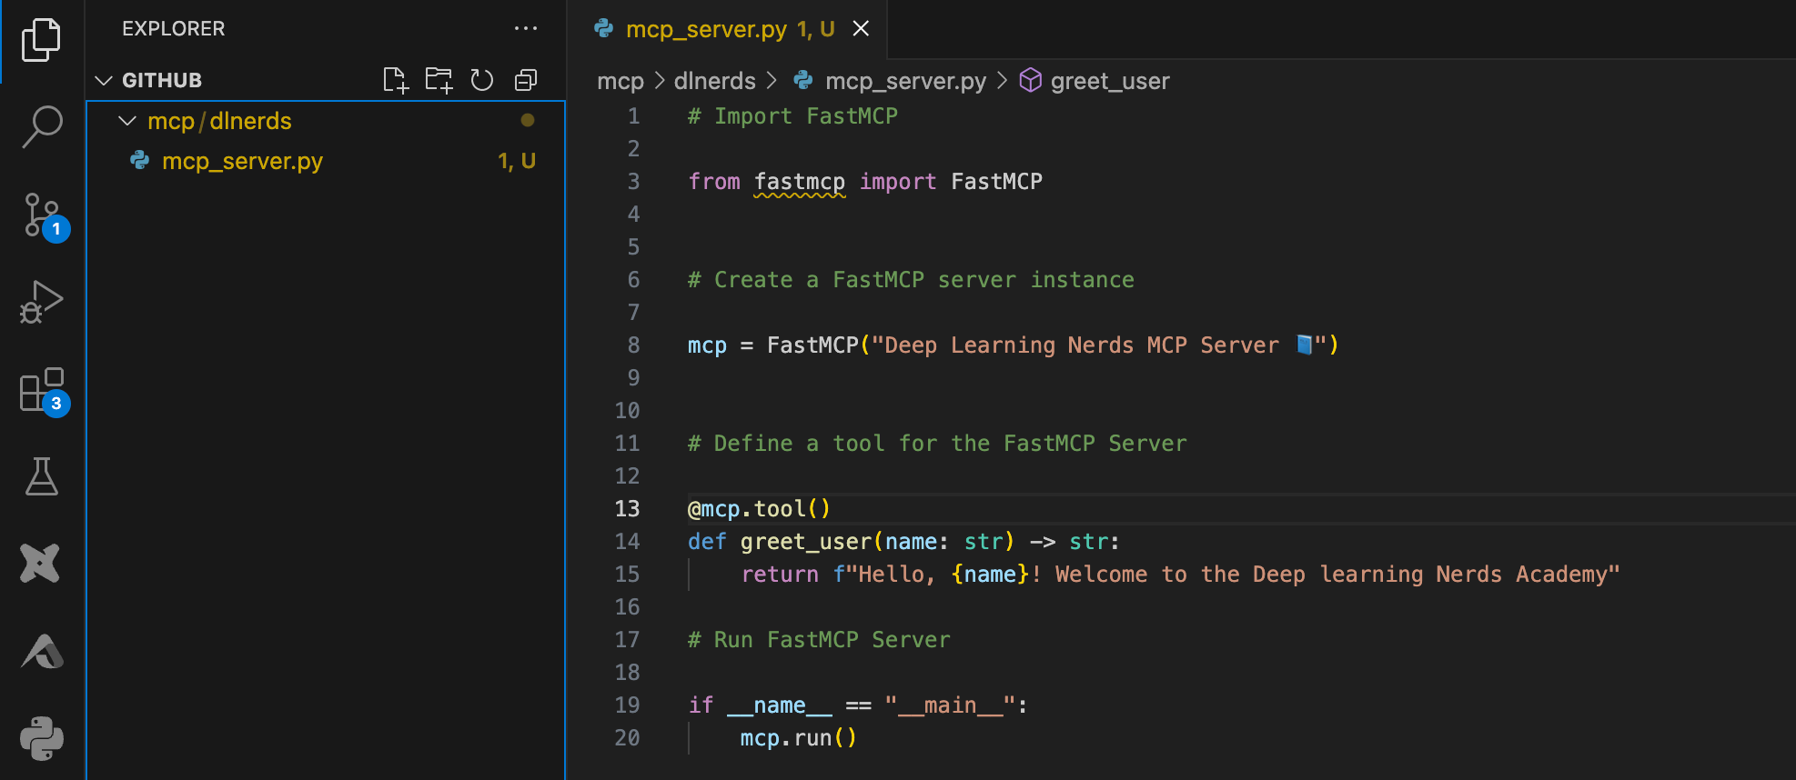This screenshot has width=1796, height=780.
Task: Open Explorer more actions ellipsis menu
Action: pos(526,28)
